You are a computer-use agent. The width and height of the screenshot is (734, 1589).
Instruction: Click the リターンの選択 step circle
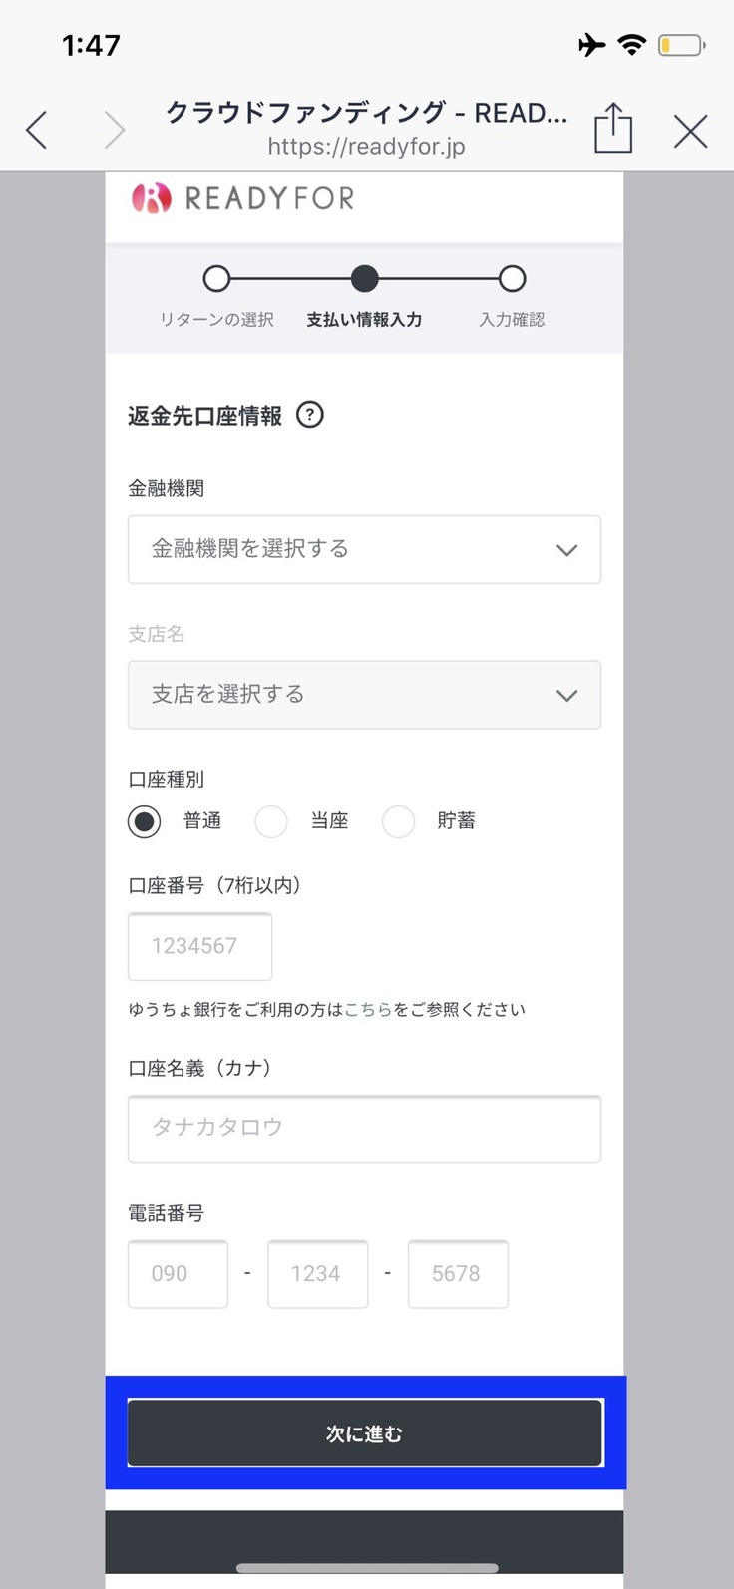216,279
